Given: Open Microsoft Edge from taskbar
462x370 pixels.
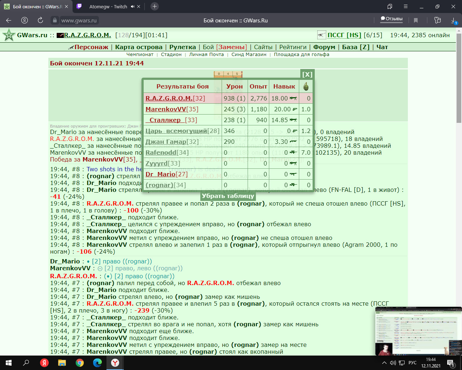Looking at the screenshot, I should pos(97,363).
